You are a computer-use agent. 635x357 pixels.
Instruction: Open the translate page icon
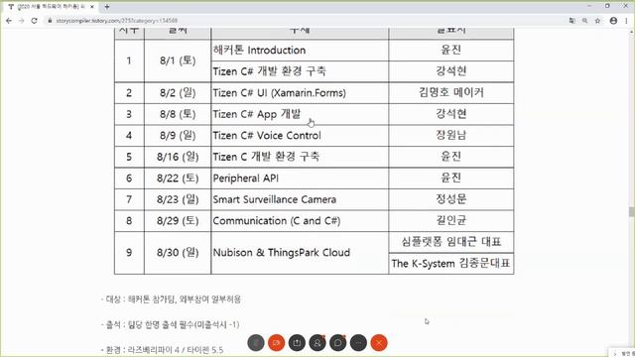point(571,21)
